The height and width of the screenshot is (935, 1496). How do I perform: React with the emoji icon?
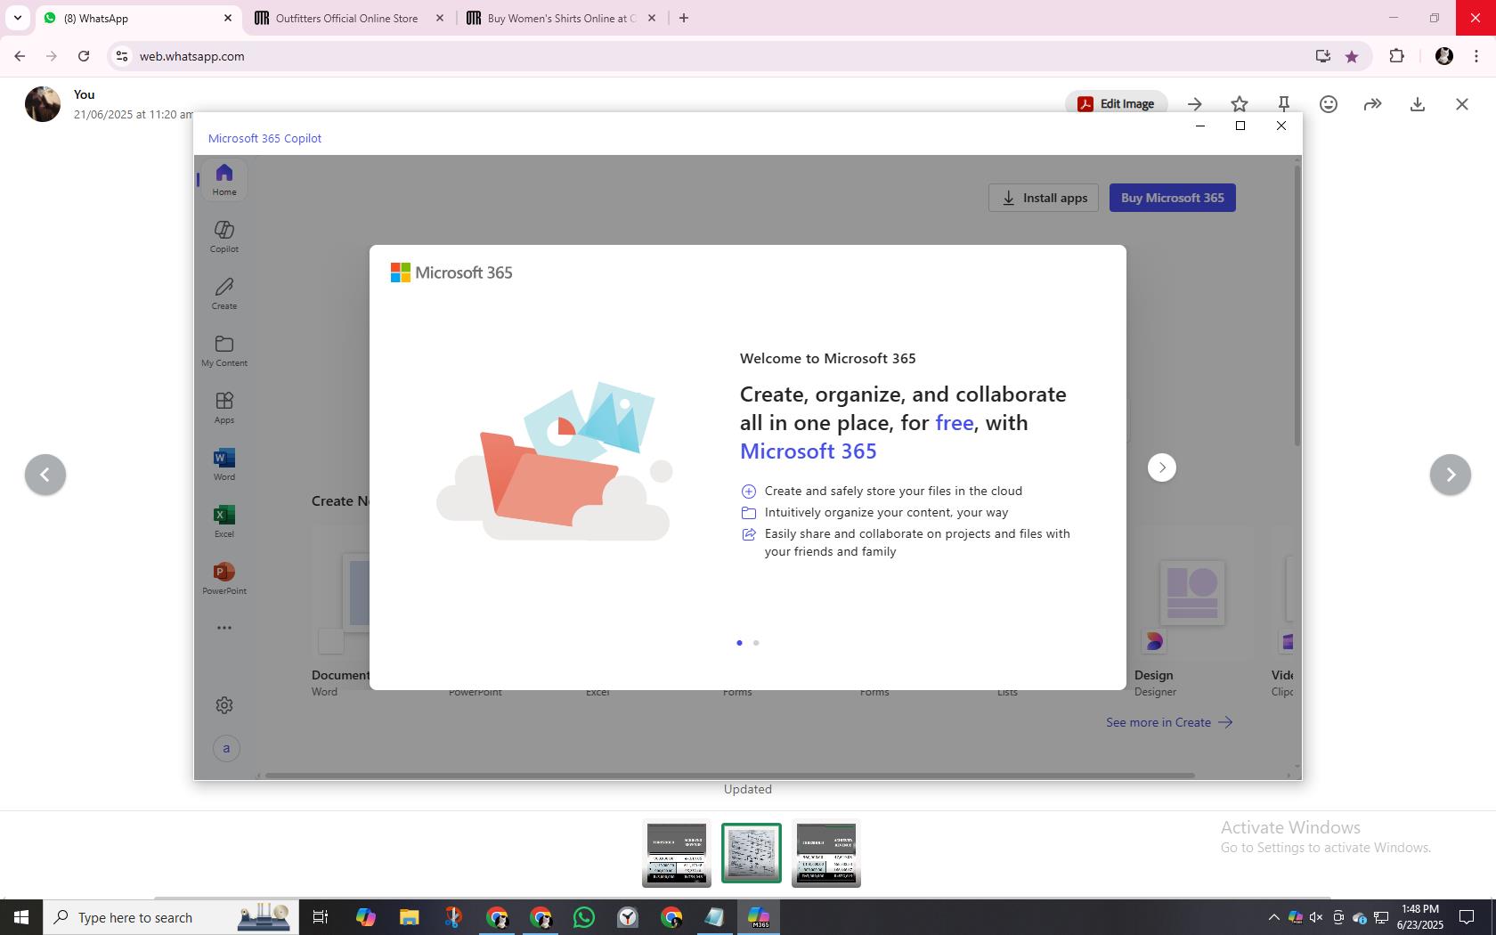click(x=1329, y=104)
